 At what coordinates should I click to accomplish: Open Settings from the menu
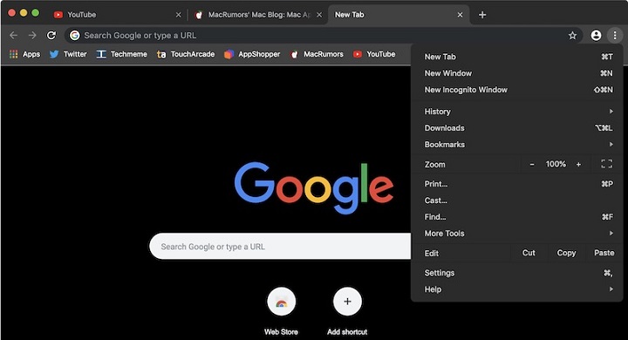(x=516, y=273)
